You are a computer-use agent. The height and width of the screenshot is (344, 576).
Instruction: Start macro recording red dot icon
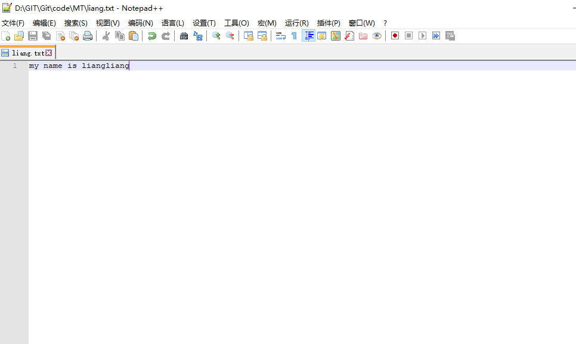pyautogui.click(x=395, y=36)
